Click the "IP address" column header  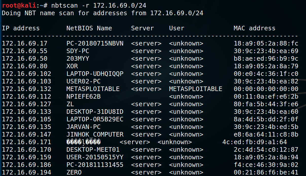tap(21, 28)
